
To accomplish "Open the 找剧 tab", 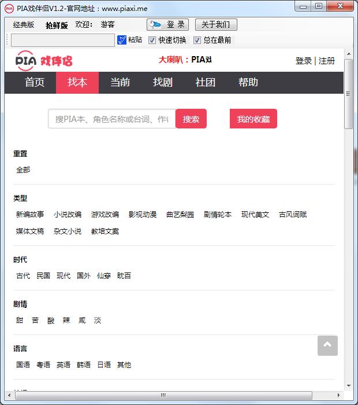I will (x=163, y=82).
